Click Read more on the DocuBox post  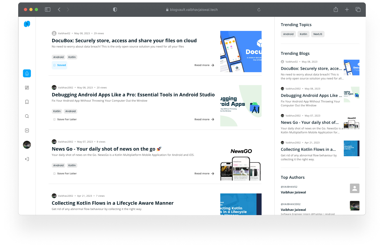pos(204,65)
